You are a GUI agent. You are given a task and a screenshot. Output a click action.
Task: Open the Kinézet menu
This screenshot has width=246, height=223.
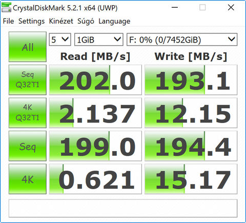coord(61,21)
